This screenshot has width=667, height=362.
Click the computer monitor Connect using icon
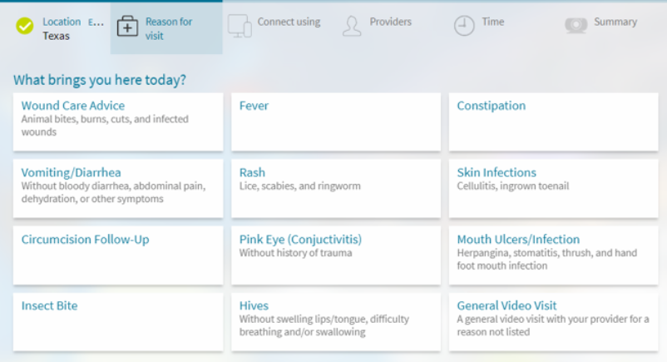pyautogui.click(x=240, y=27)
